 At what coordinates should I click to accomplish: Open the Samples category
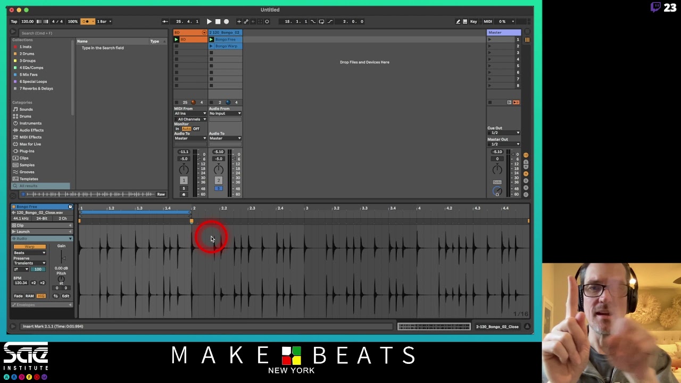coord(27,165)
